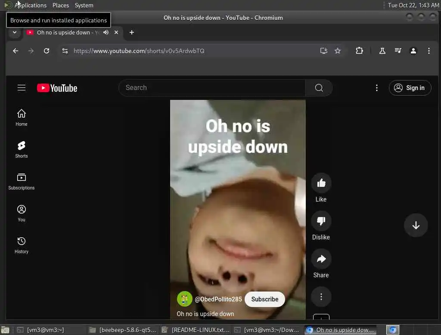Switch to README-LINUX.txt window in taskbar
The height and width of the screenshot is (335, 441).
pos(196,330)
